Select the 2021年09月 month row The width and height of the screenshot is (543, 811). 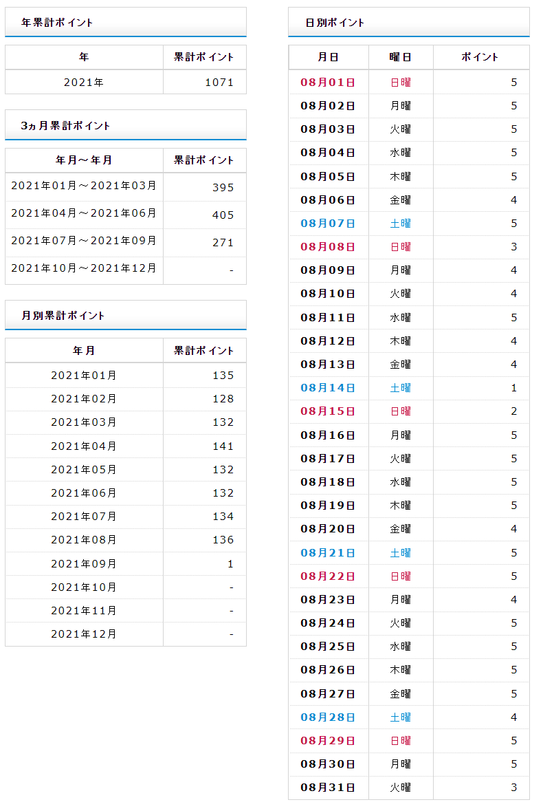pyautogui.click(x=126, y=564)
